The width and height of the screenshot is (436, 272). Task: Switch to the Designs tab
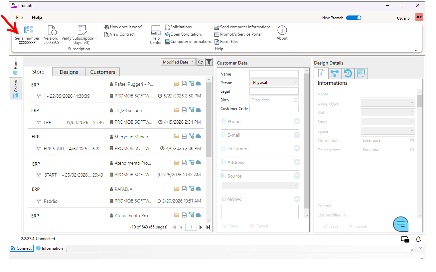(x=69, y=72)
